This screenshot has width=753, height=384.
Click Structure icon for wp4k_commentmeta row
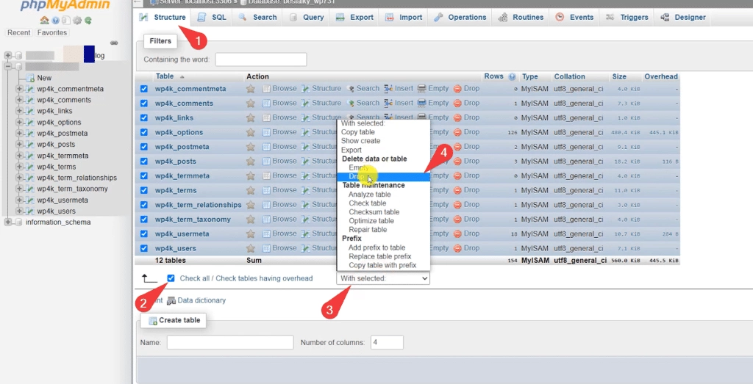(305, 89)
